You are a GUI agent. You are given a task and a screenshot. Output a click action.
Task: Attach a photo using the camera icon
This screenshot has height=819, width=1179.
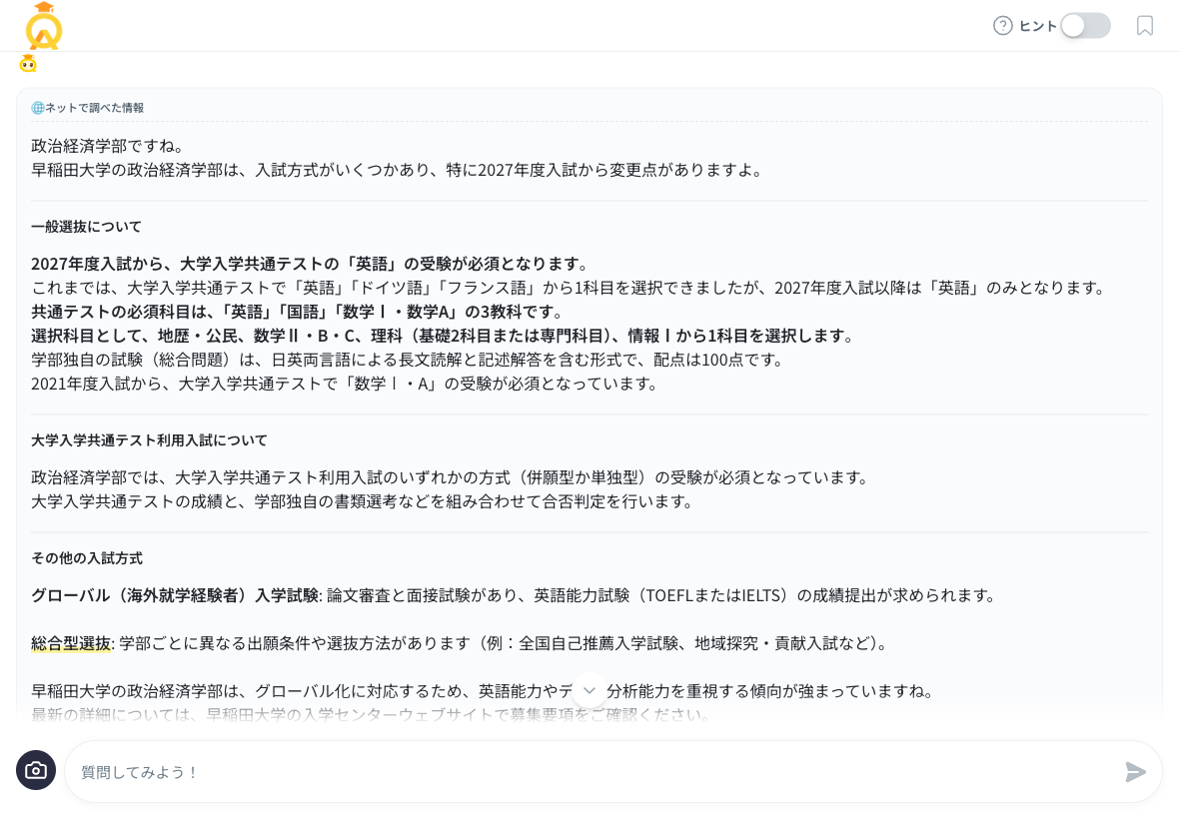coord(36,770)
